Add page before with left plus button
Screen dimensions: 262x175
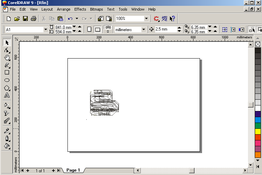28,171
